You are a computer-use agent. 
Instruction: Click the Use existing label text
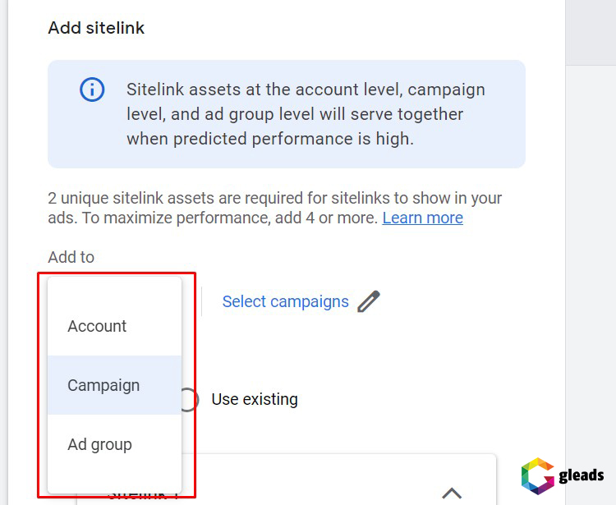(254, 400)
